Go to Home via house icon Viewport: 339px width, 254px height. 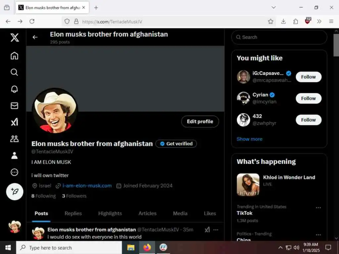[15, 56]
